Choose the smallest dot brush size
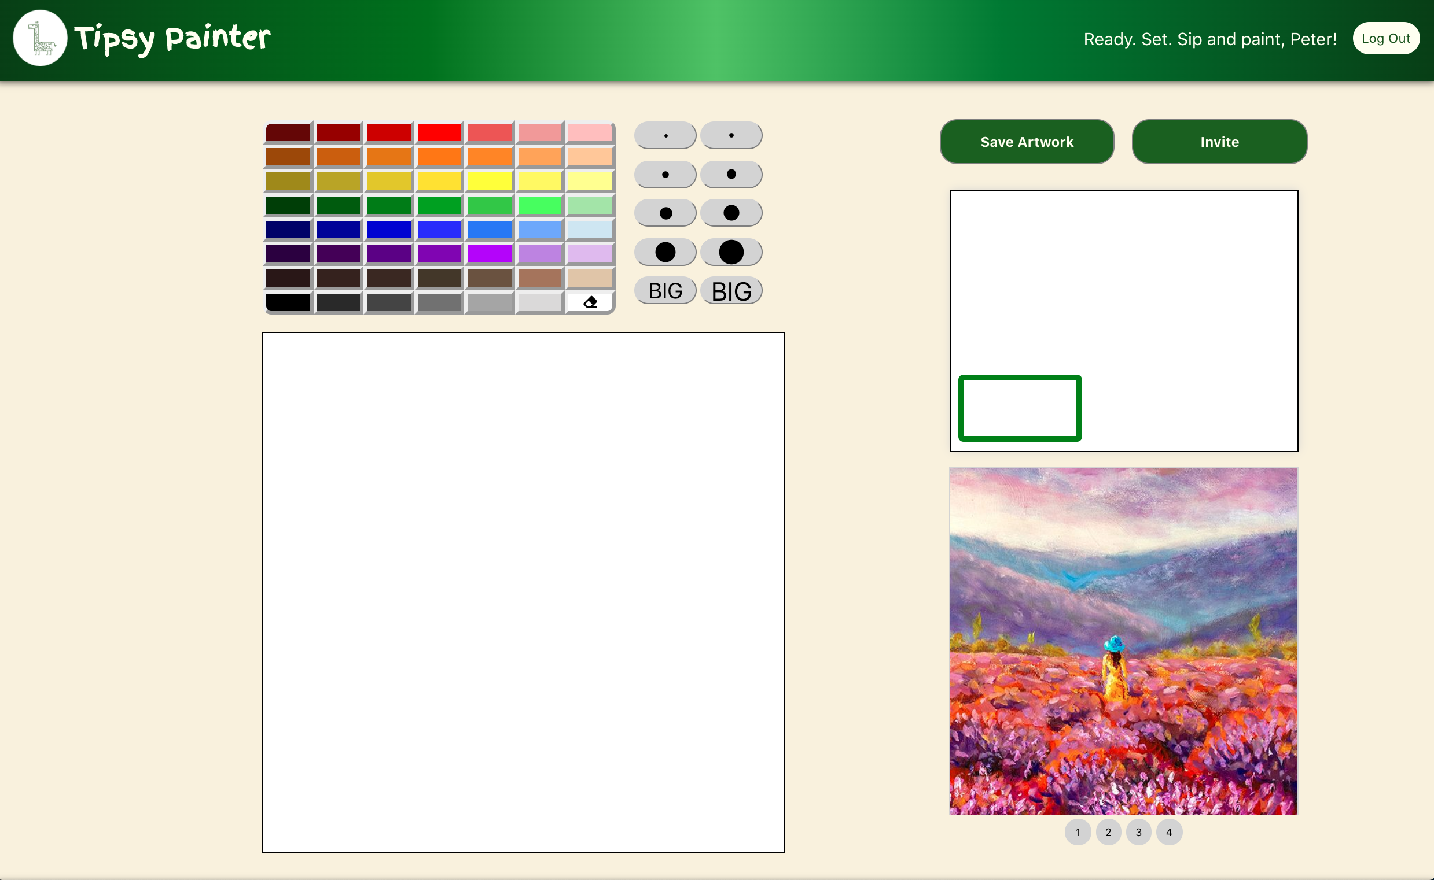 click(665, 136)
